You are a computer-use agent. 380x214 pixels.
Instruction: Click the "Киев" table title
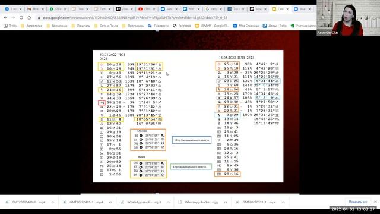(141, 157)
